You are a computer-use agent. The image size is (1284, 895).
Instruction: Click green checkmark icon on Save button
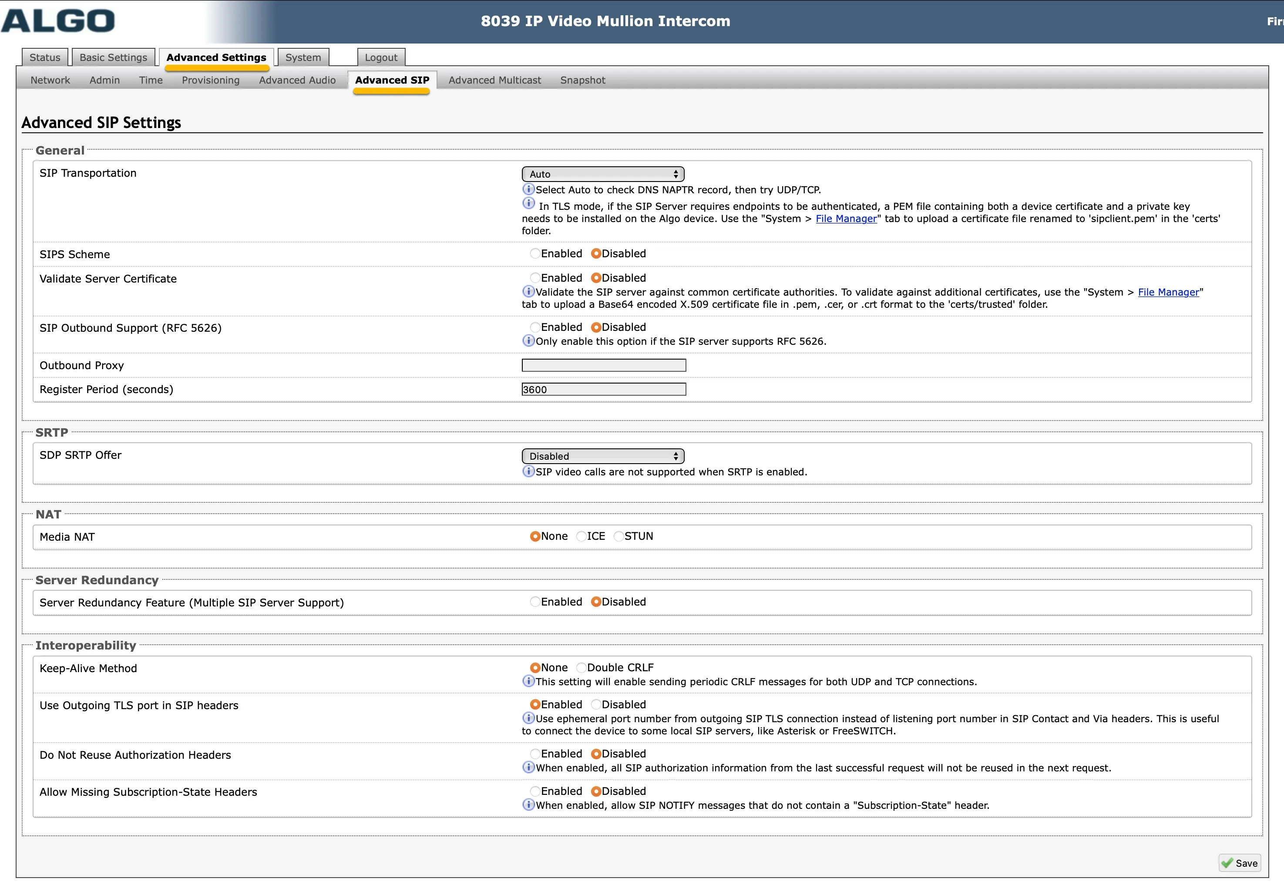click(x=1227, y=863)
